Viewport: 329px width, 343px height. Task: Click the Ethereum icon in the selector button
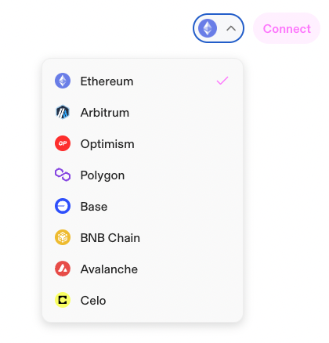208,28
